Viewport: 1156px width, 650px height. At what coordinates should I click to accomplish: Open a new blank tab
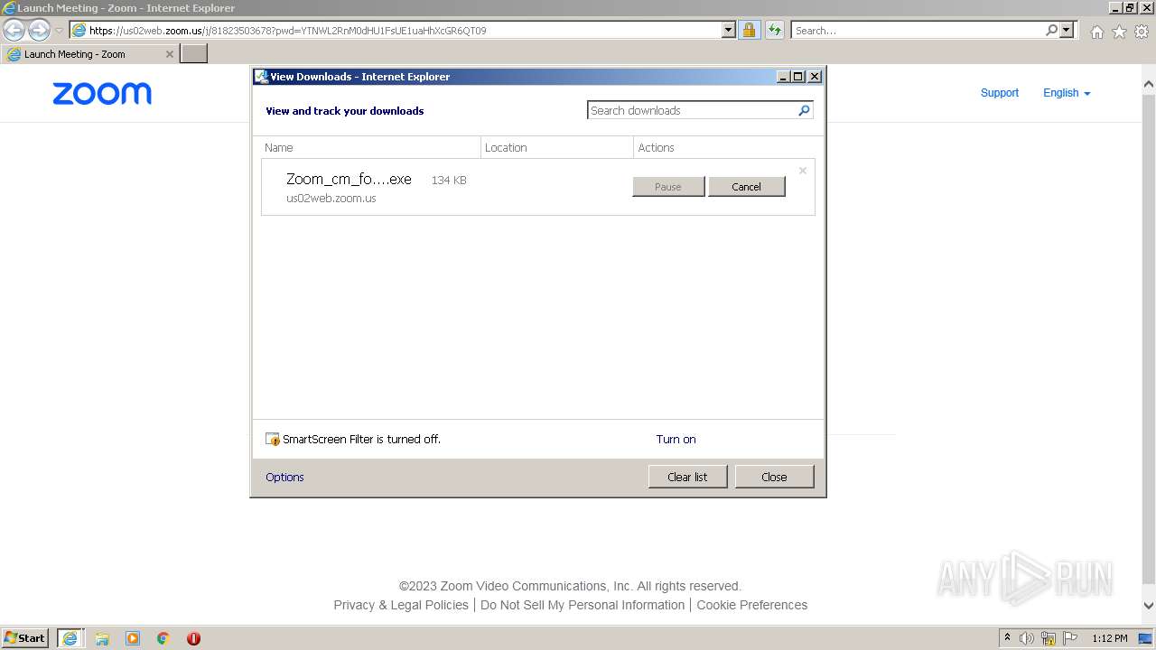point(194,54)
